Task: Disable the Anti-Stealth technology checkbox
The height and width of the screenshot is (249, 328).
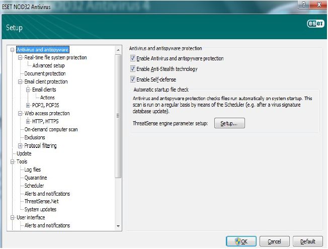Action: [x=133, y=69]
